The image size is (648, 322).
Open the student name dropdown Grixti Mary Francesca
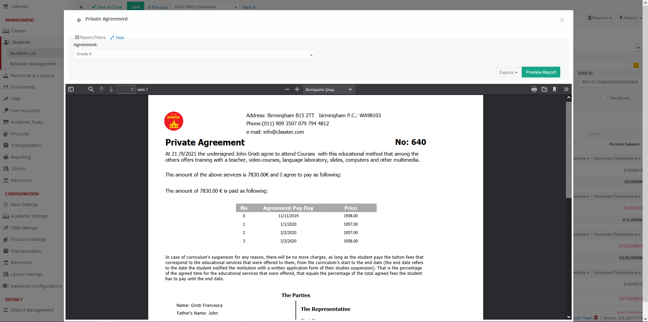point(206,7)
